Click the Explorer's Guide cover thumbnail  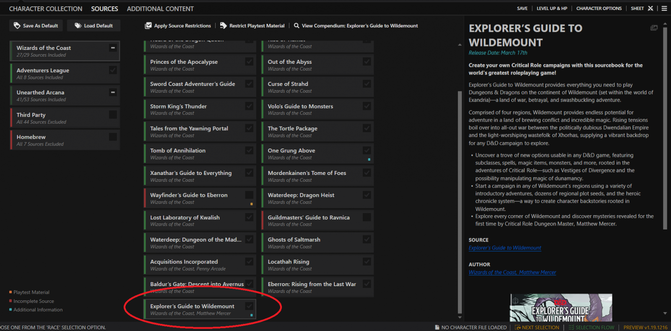[x=561, y=308]
